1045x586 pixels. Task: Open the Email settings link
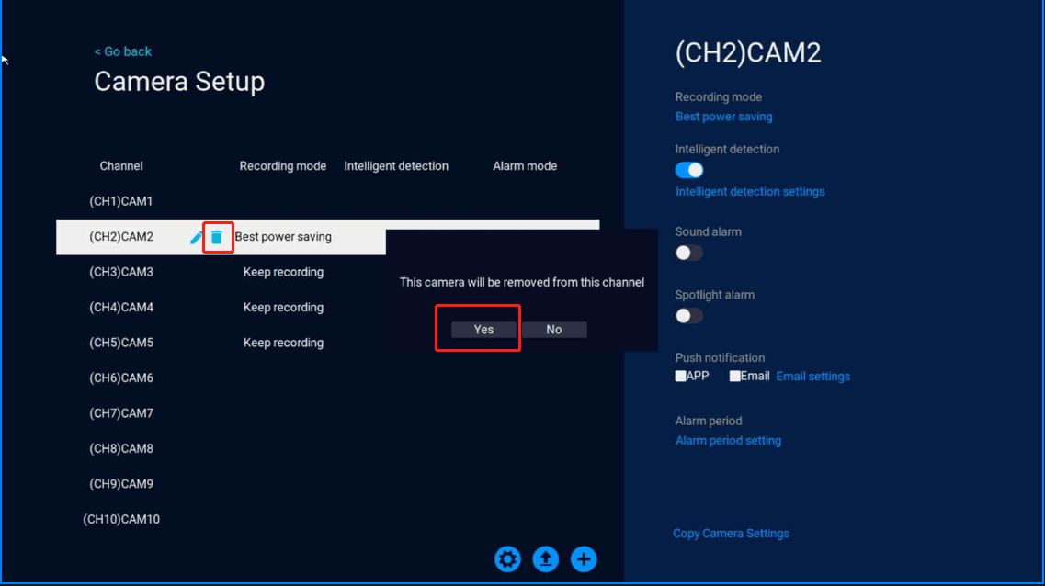coord(813,377)
